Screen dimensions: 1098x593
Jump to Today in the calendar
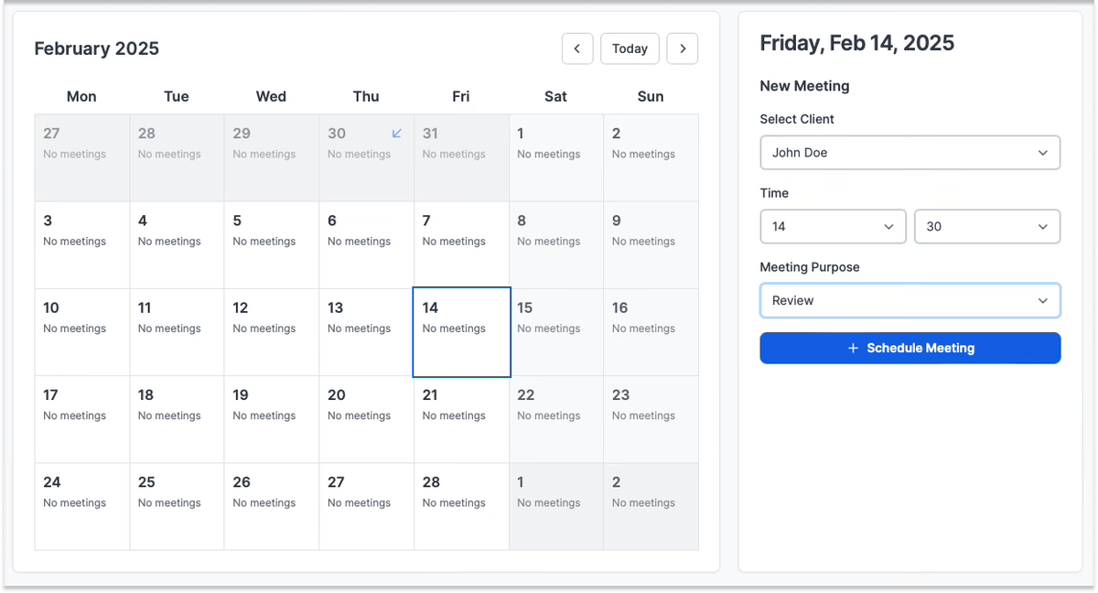point(630,49)
